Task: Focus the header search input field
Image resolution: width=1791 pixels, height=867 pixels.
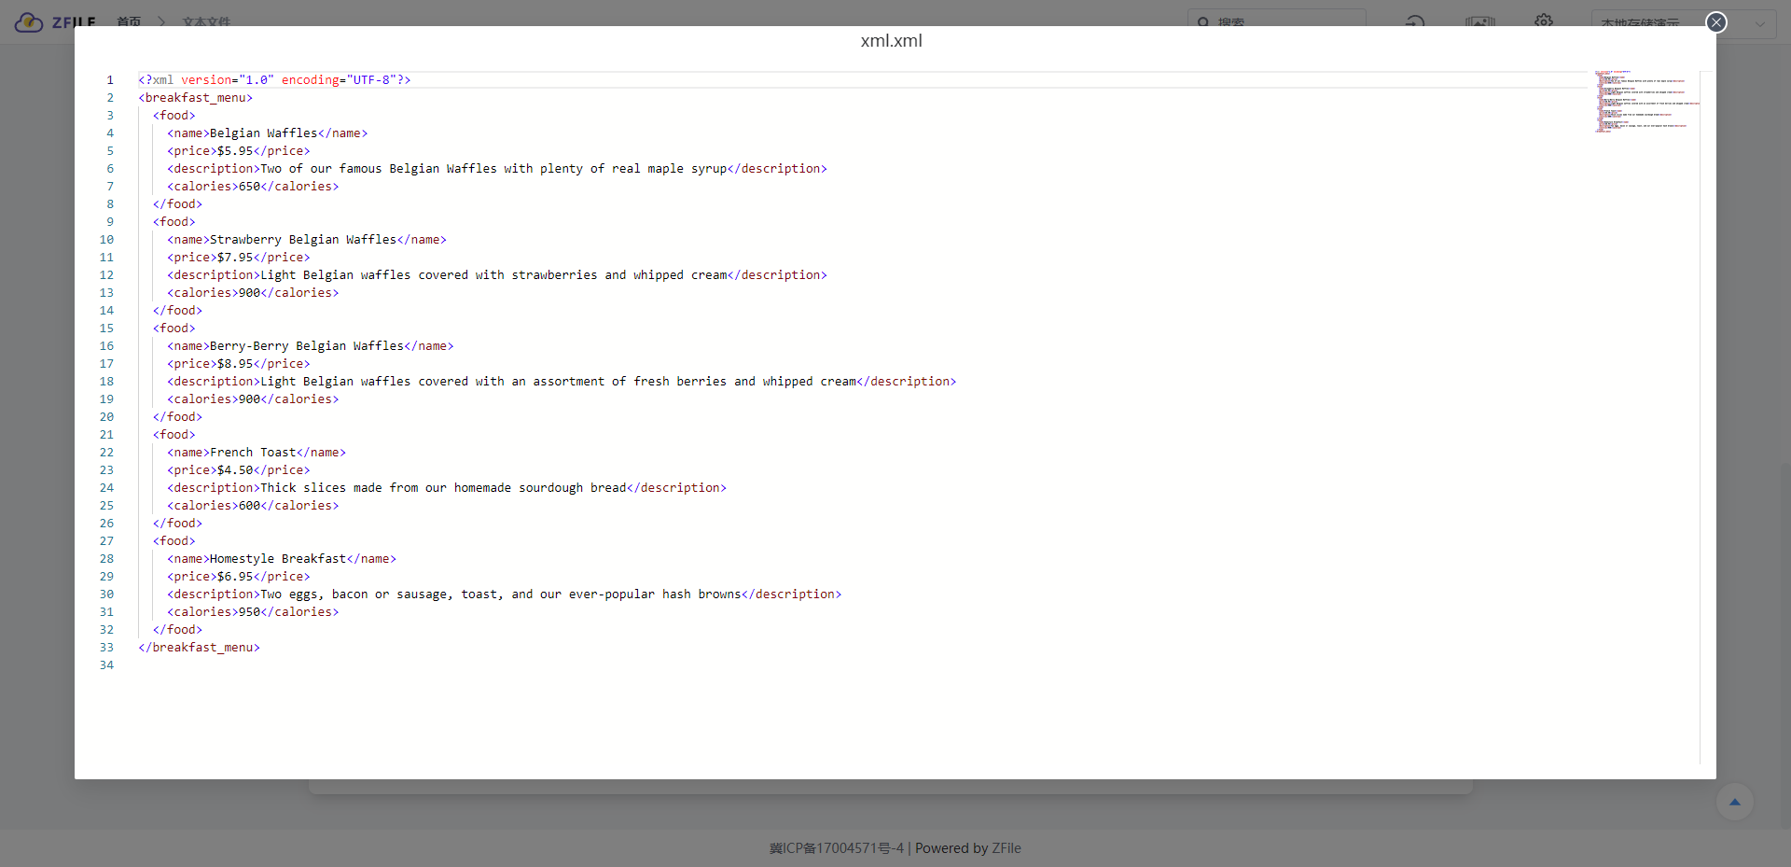Action: click(x=1287, y=21)
